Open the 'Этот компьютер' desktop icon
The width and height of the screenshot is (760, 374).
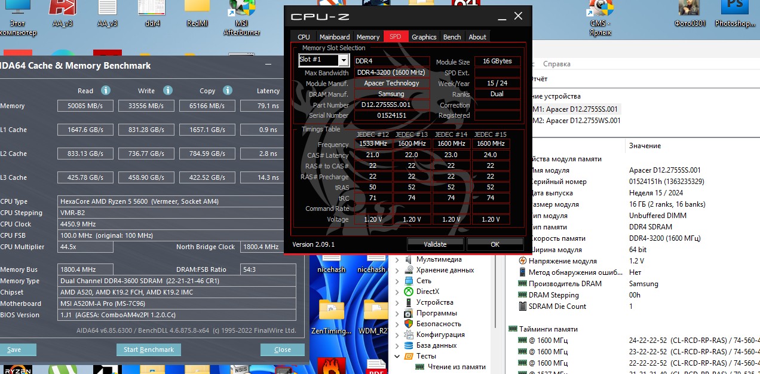coord(19,17)
